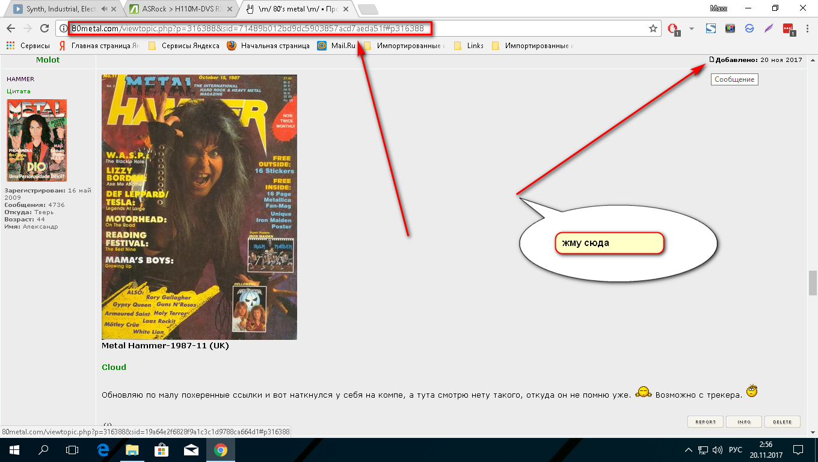
Task: Click the Цитата link
Action: [18, 91]
